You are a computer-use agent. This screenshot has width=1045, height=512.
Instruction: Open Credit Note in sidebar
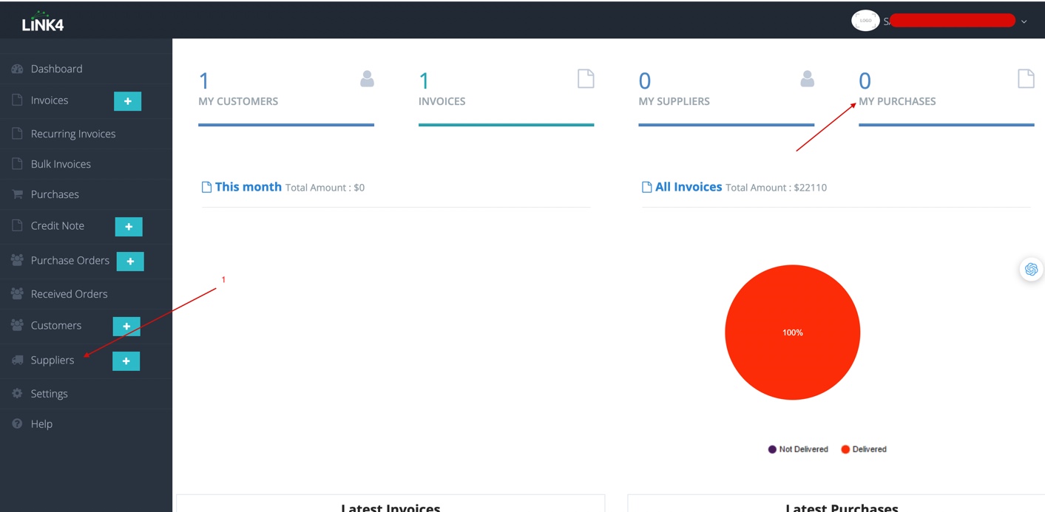click(x=58, y=226)
